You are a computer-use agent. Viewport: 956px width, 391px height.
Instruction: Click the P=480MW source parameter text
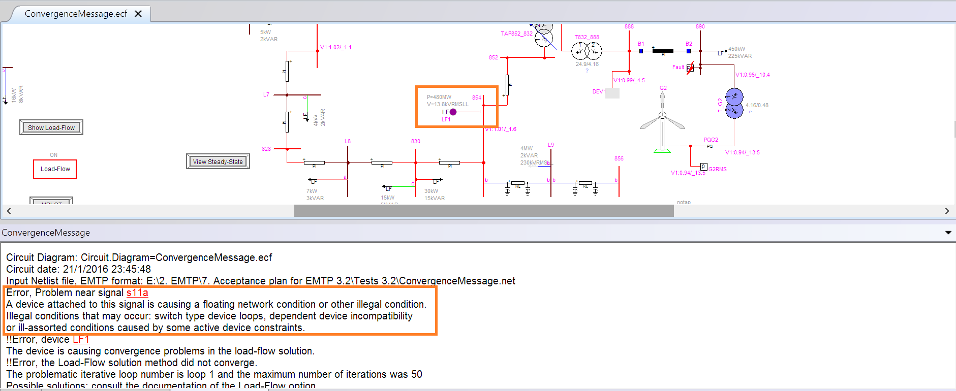point(439,97)
